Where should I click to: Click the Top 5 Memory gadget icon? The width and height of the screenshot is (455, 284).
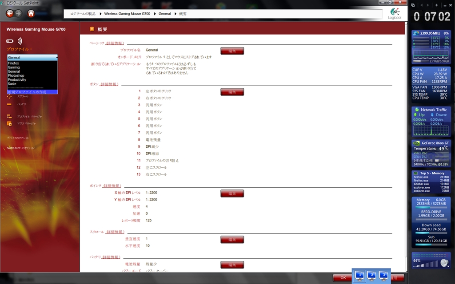click(x=415, y=173)
